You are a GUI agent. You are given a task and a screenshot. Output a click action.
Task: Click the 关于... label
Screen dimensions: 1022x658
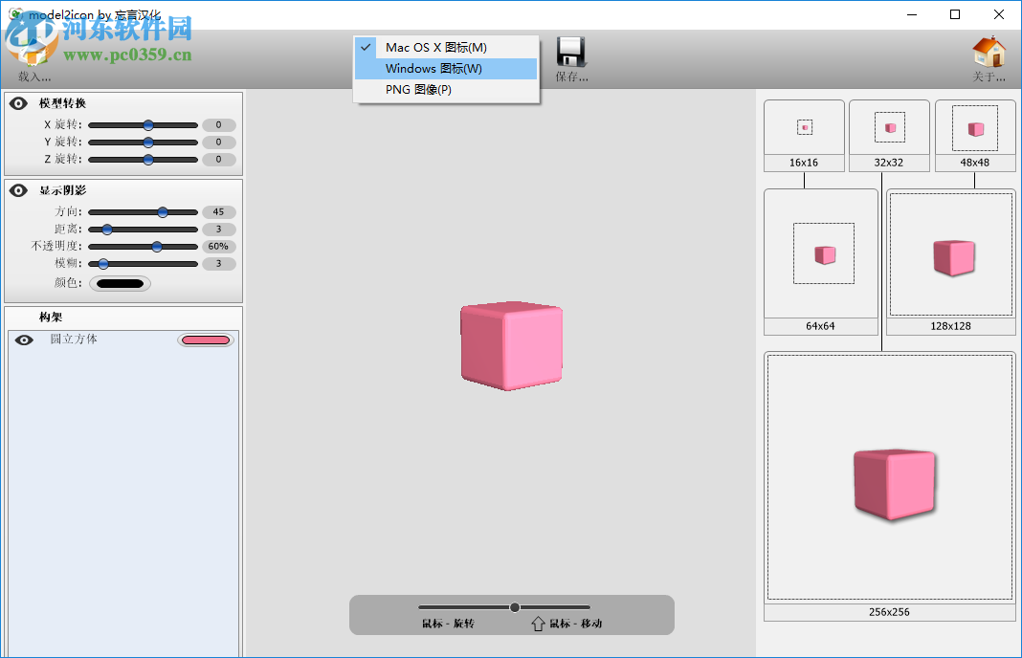coord(989,77)
